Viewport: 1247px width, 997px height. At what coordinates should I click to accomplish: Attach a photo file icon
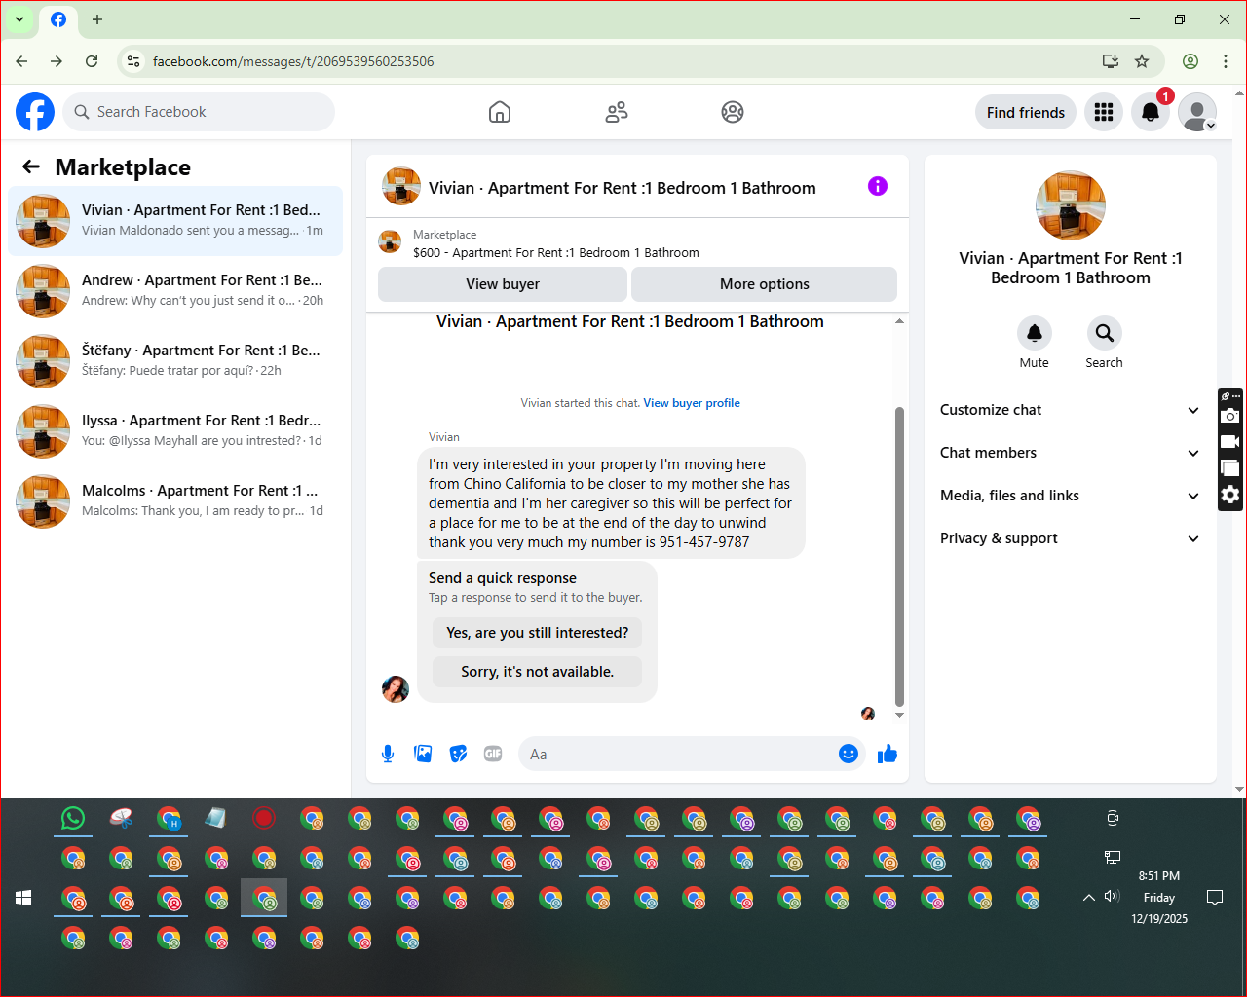pos(423,754)
